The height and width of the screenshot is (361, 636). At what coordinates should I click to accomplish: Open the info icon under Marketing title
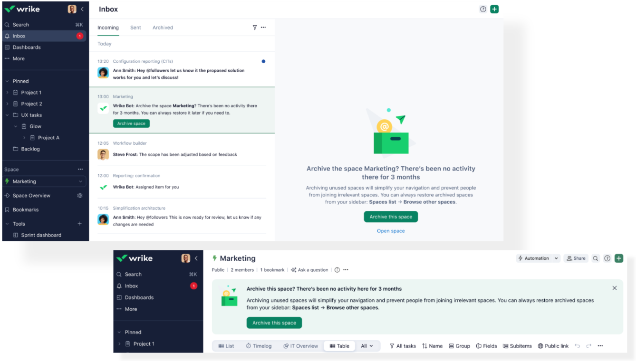click(x=337, y=270)
